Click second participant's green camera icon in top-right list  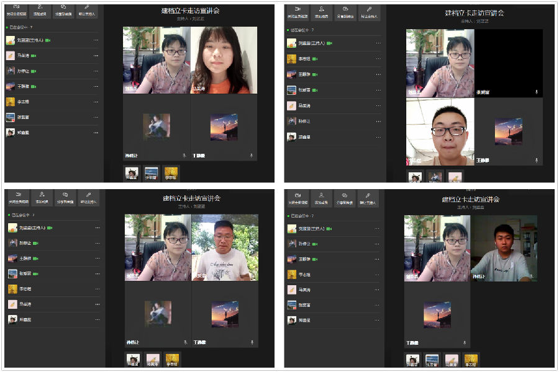315,59
